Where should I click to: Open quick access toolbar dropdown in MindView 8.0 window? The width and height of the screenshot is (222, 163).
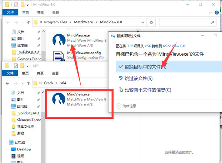coord(28,5)
